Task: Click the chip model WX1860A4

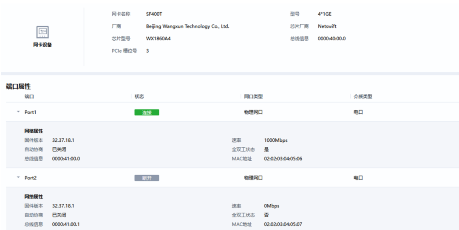Action: pyautogui.click(x=159, y=39)
